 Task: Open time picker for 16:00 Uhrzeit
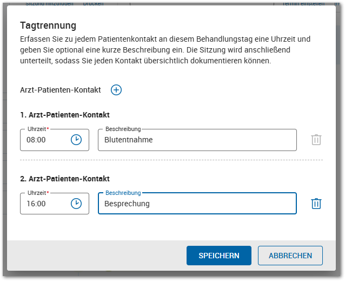(76, 204)
